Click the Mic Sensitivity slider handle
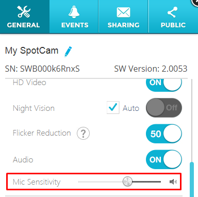 (x=127, y=181)
